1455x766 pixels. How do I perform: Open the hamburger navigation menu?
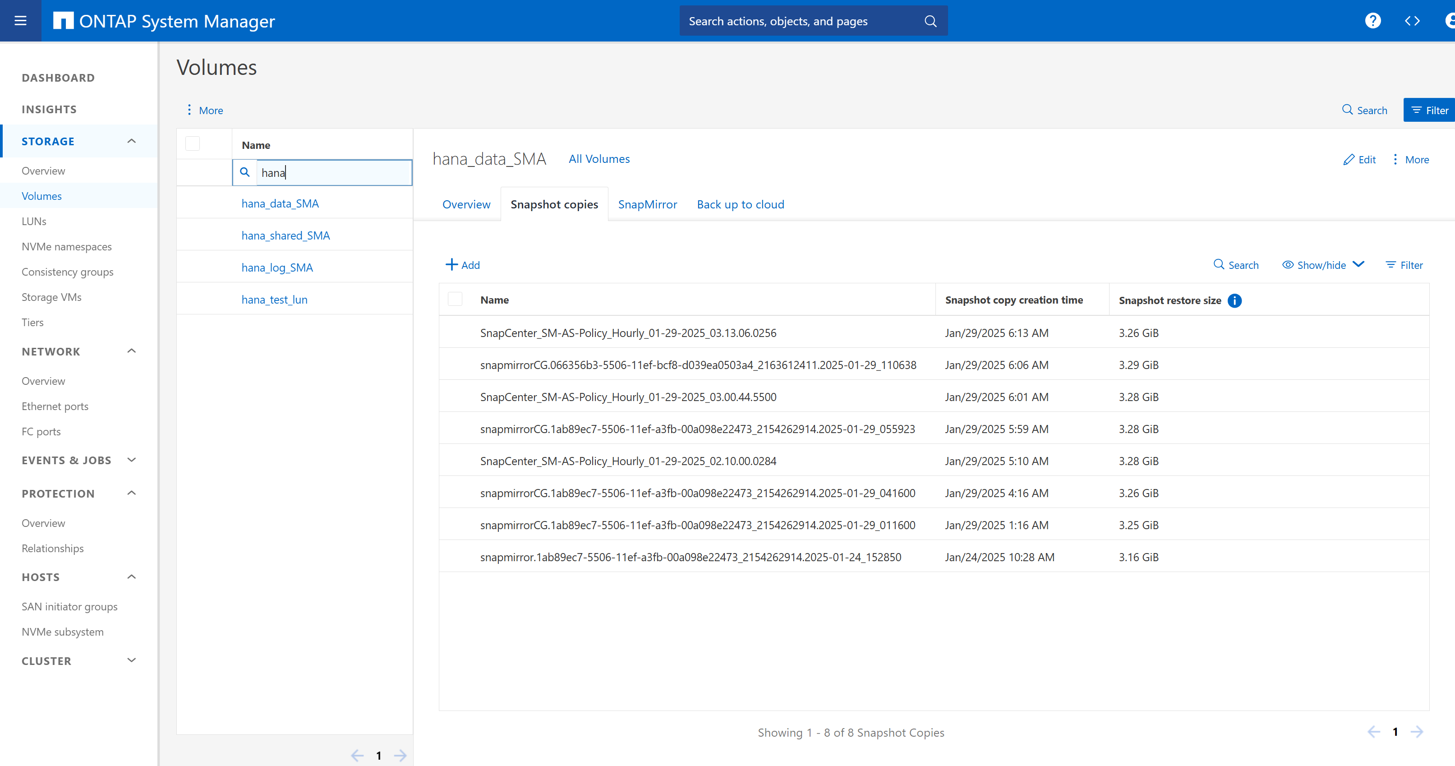[20, 21]
